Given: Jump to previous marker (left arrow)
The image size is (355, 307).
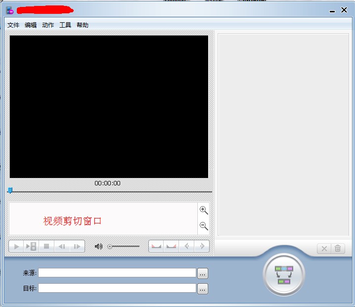Looking at the screenshot, I should coord(186,246).
